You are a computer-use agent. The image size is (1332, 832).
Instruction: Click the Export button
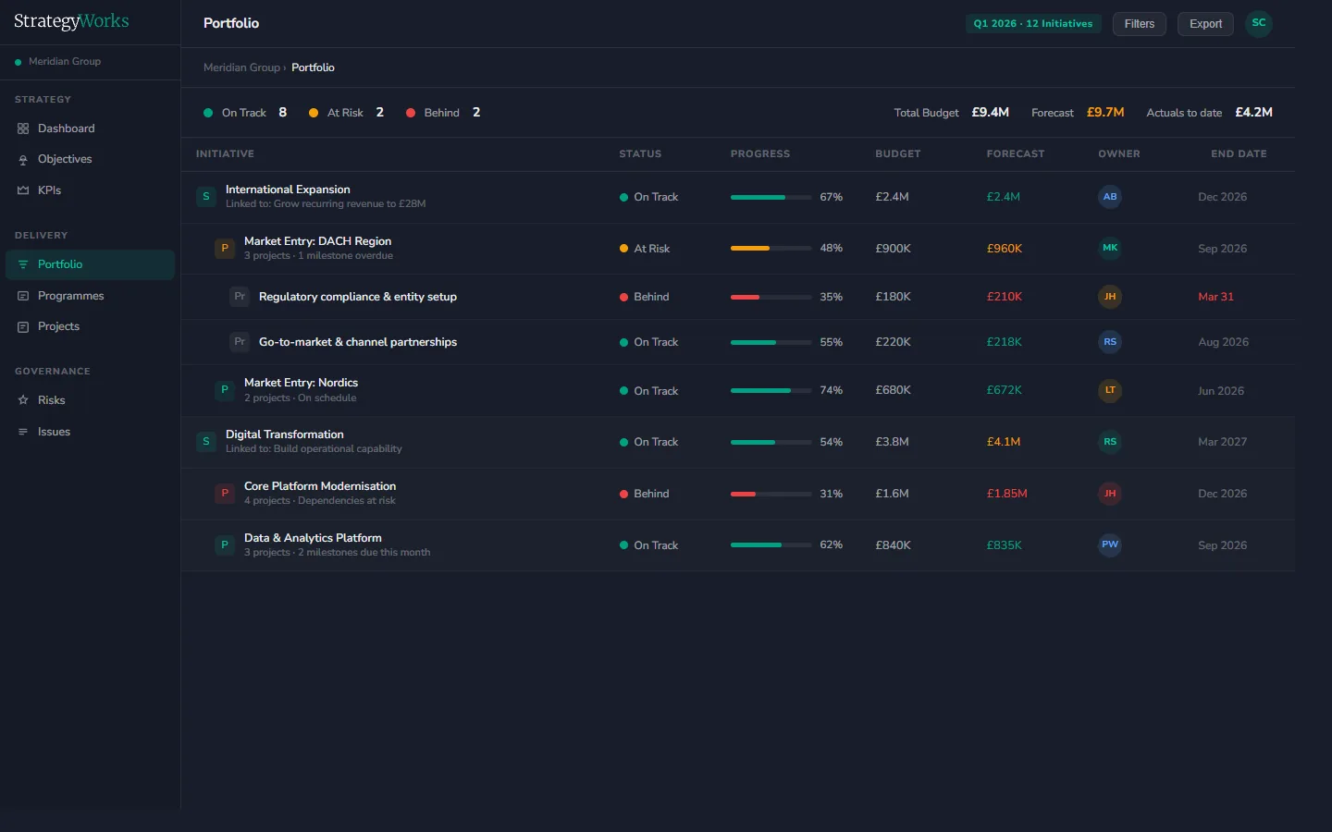point(1205,24)
